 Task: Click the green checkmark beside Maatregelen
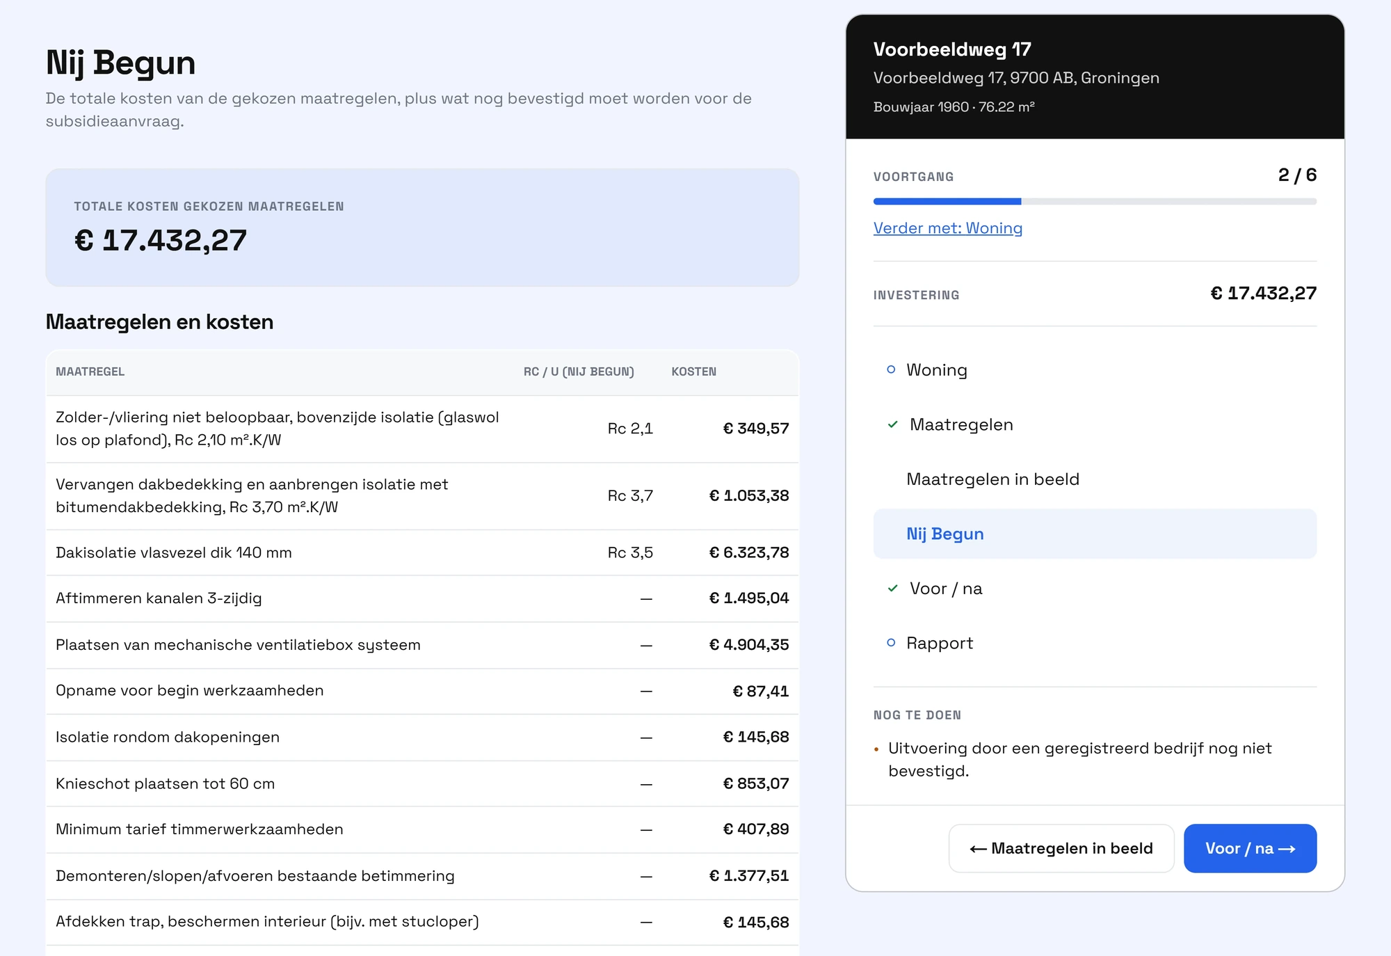click(x=893, y=424)
